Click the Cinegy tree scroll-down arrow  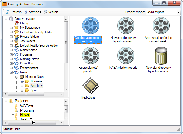coord(66,90)
